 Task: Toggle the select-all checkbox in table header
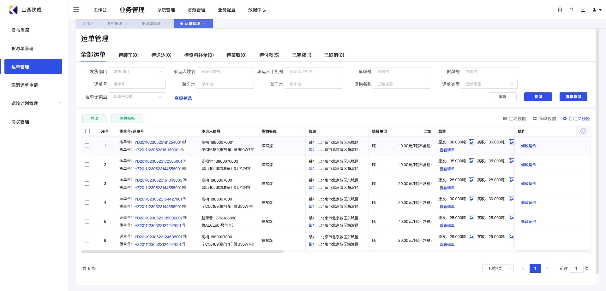point(87,131)
